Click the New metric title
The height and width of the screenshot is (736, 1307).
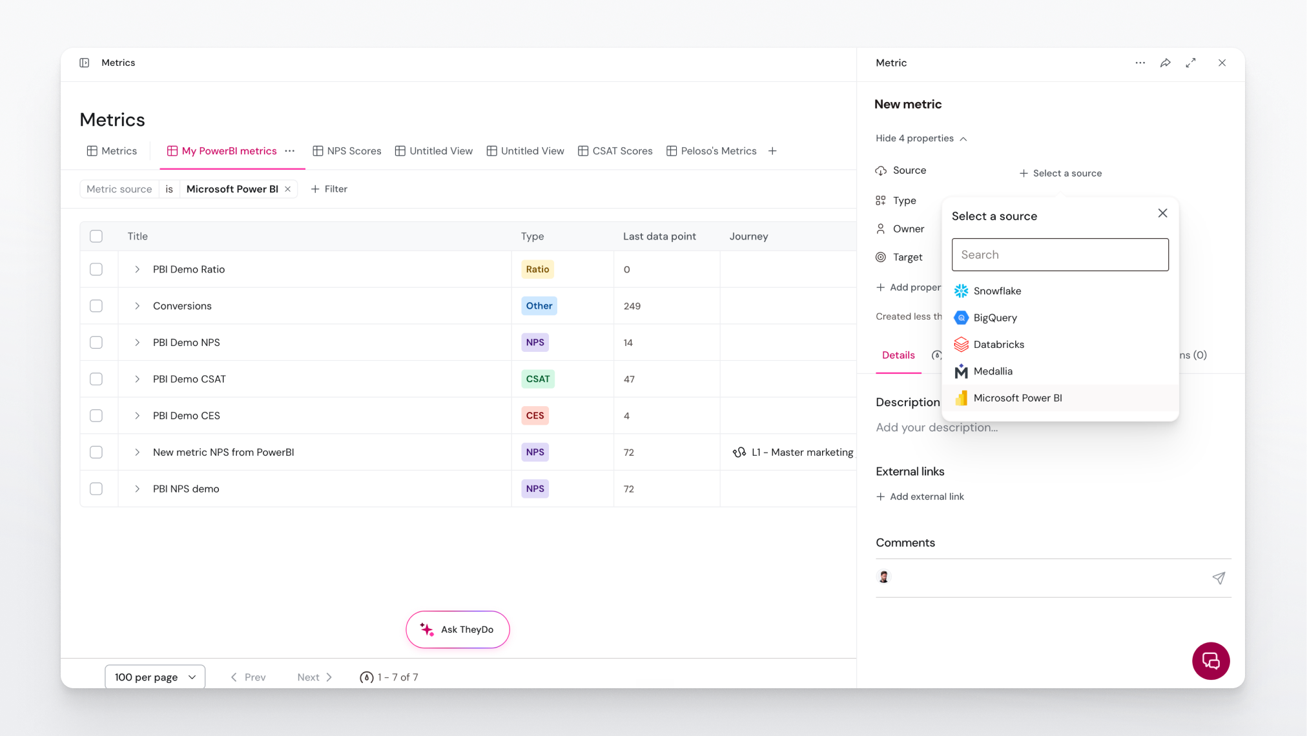[x=908, y=105]
